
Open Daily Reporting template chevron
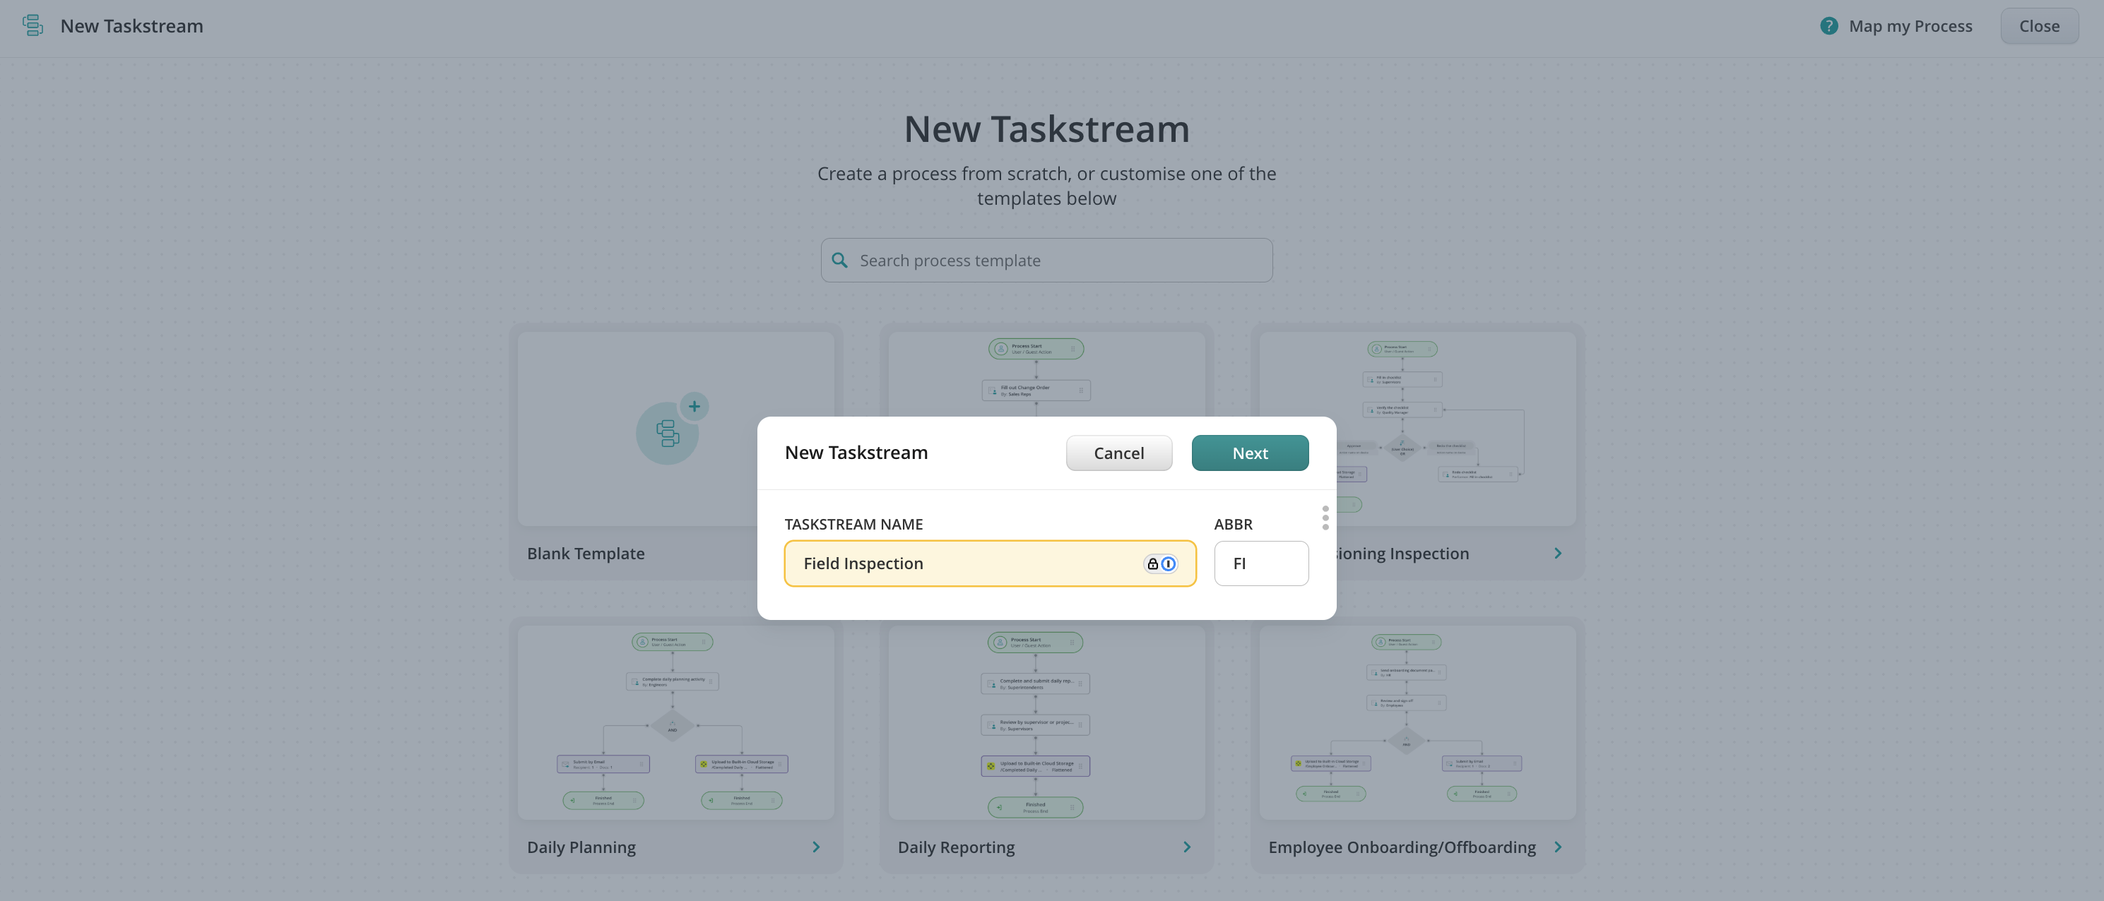[x=1186, y=847]
